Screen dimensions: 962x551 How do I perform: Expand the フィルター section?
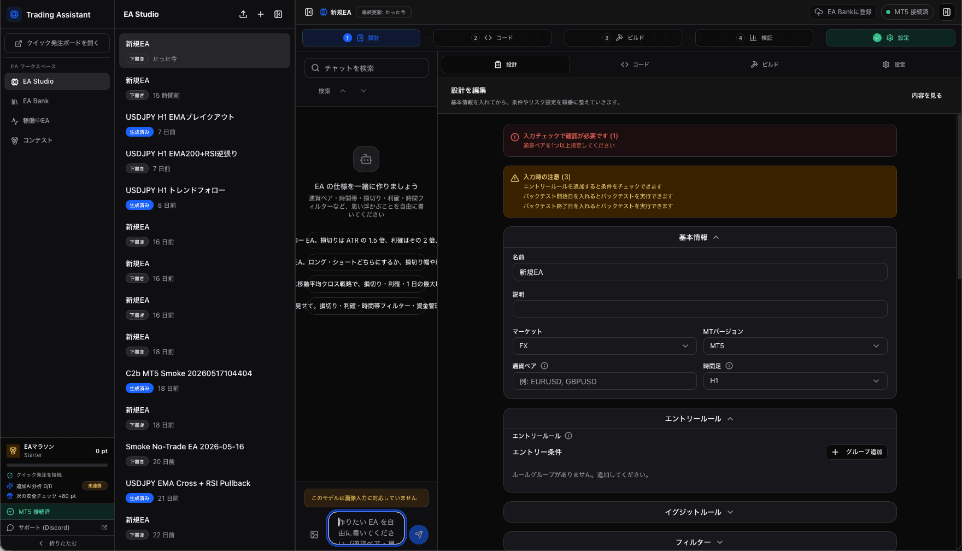click(x=700, y=542)
